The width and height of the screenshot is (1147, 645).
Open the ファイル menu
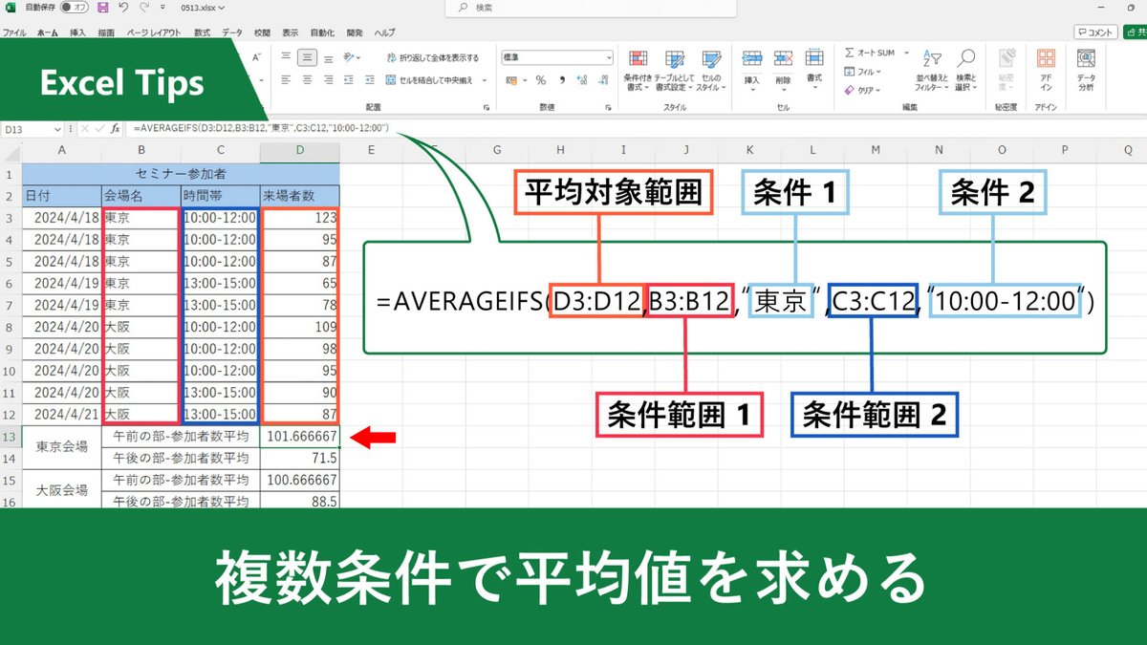pos(14,32)
